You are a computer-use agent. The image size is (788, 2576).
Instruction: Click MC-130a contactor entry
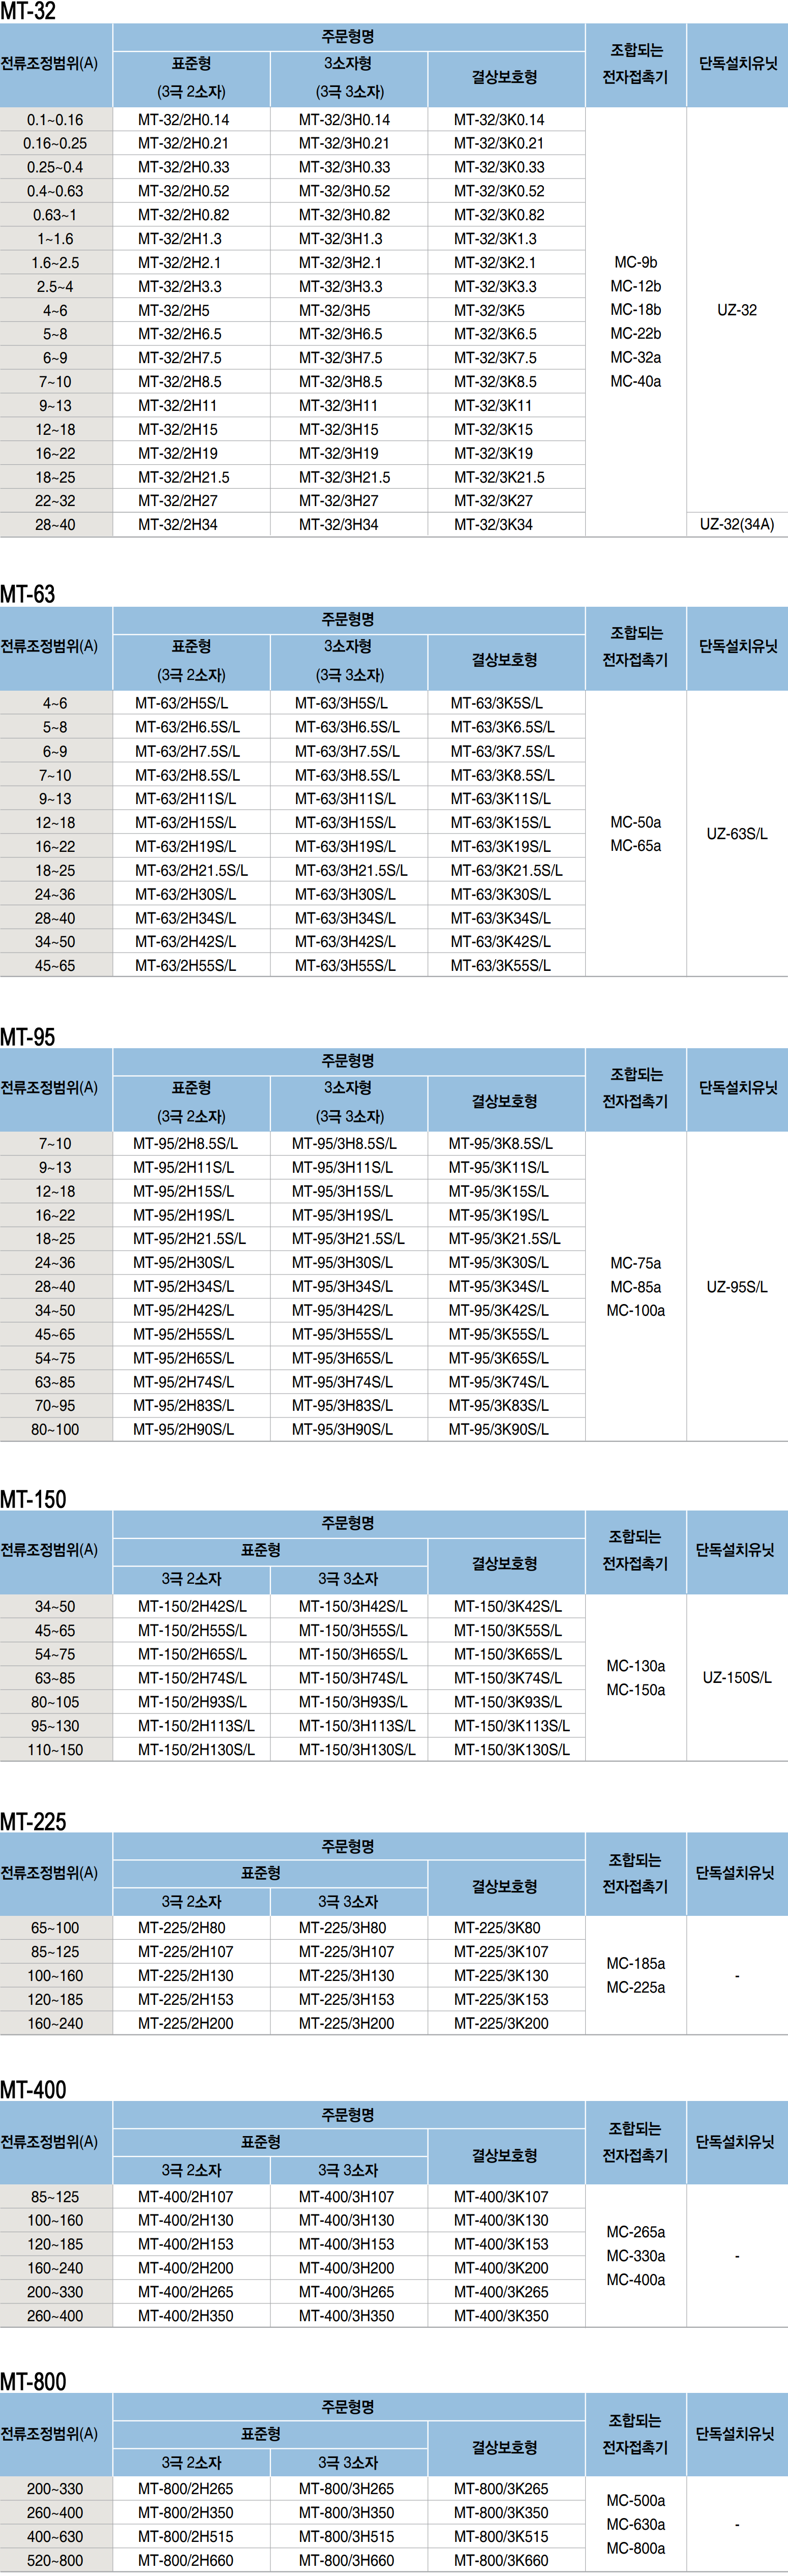[x=636, y=1667]
